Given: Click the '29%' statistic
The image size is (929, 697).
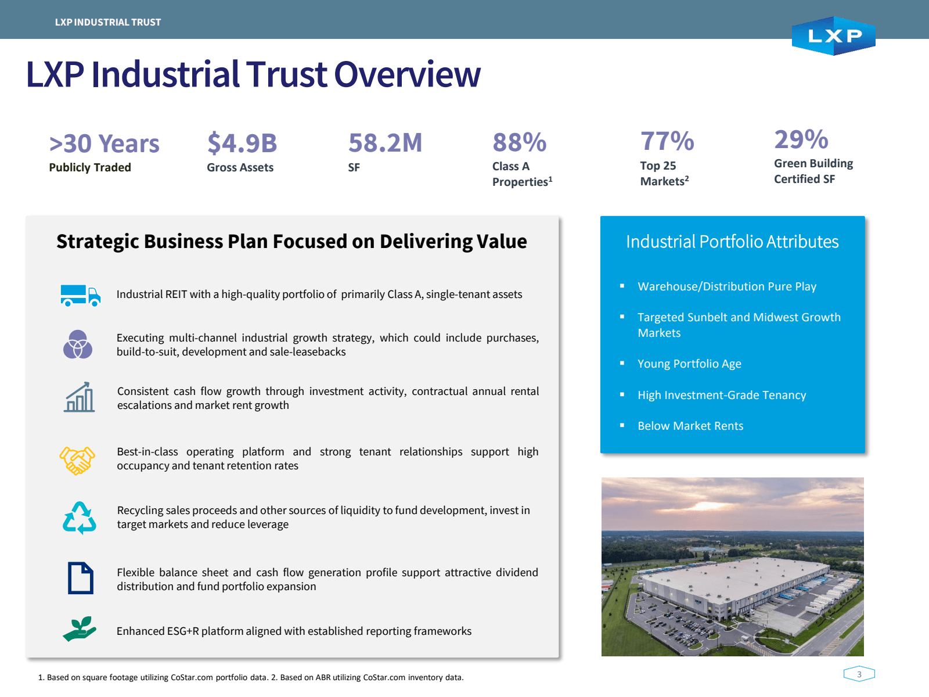Looking at the screenshot, I should click(x=801, y=139).
